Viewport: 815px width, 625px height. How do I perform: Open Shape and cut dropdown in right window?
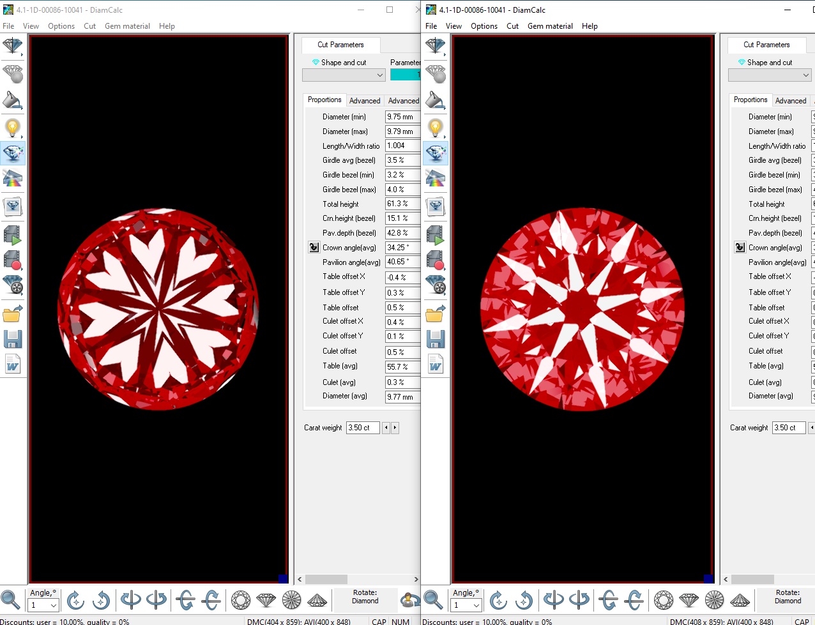(770, 75)
